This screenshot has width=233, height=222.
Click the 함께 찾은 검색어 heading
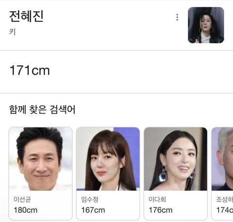[x=42, y=110]
